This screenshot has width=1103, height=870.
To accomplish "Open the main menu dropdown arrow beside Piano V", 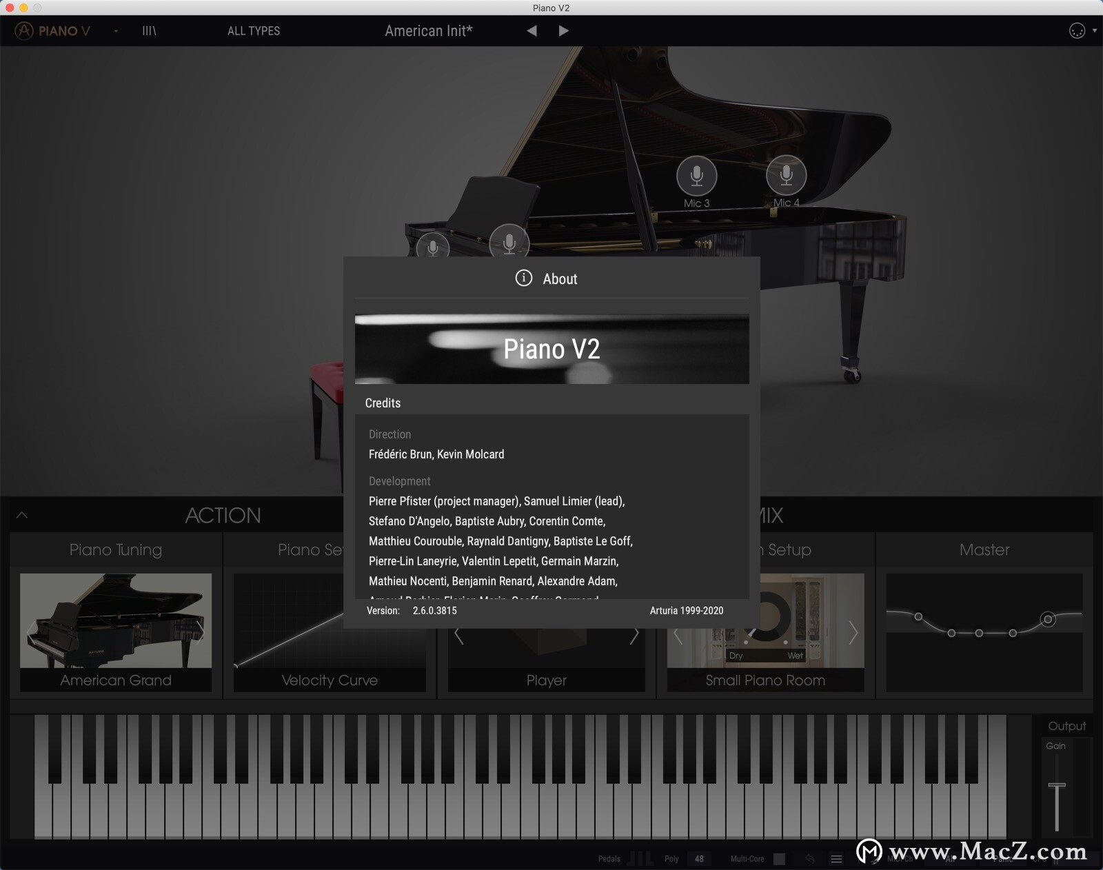I will [116, 31].
